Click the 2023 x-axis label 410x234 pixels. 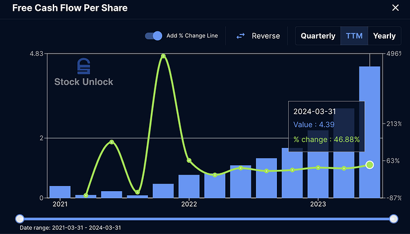318,204
